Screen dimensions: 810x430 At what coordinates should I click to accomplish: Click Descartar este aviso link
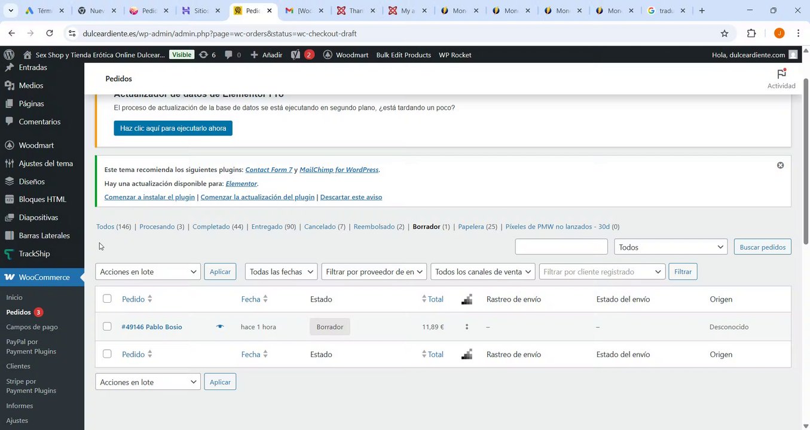click(351, 197)
